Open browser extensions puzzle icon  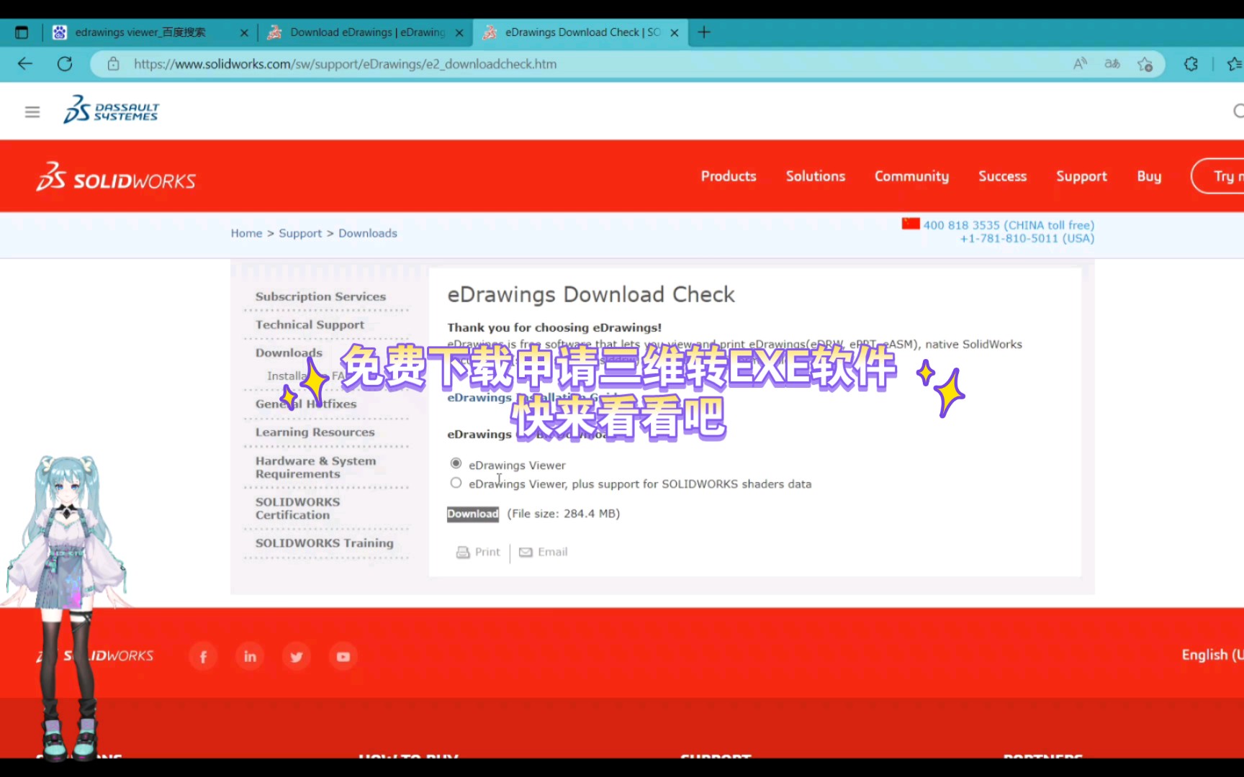click(x=1191, y=64)
